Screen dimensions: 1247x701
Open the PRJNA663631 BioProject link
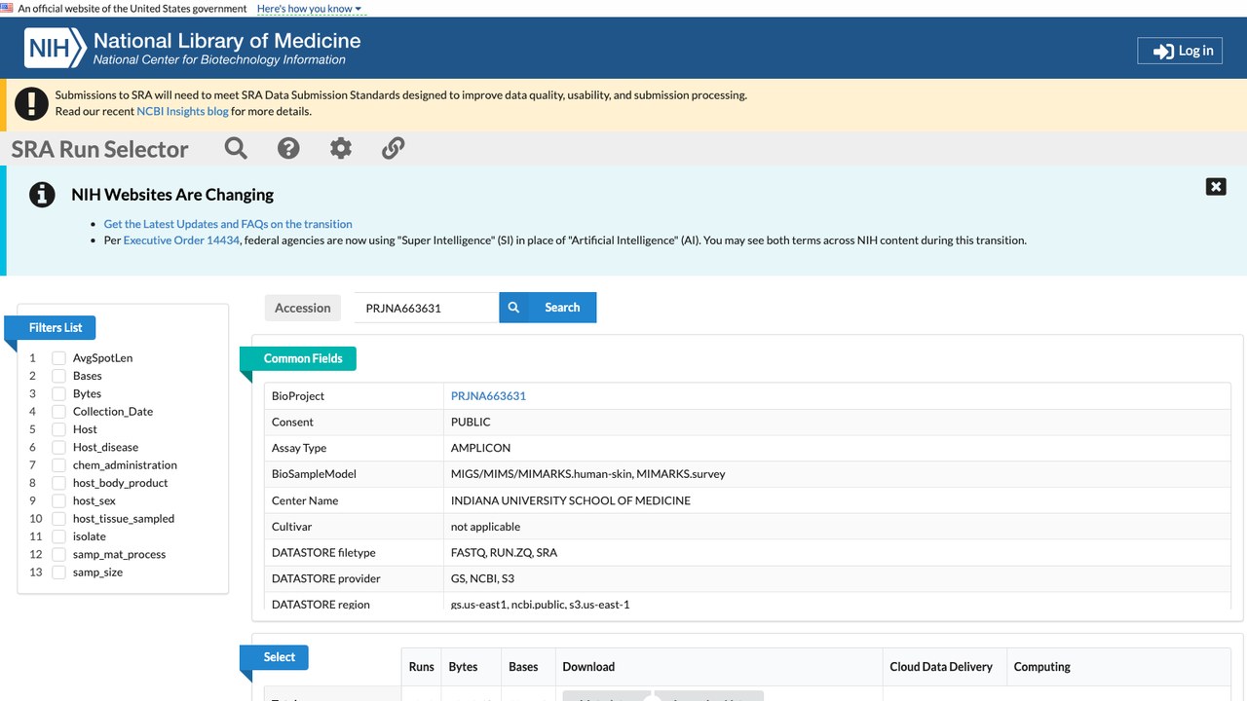488,396
